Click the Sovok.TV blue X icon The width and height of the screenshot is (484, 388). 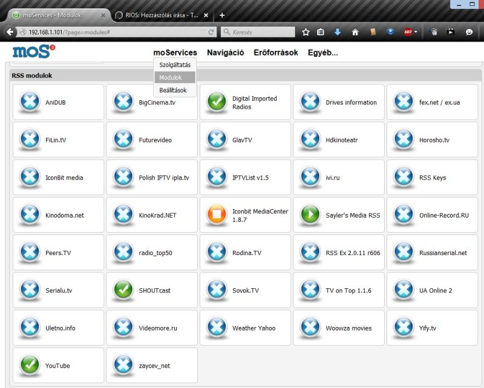(x=217, y=289)
